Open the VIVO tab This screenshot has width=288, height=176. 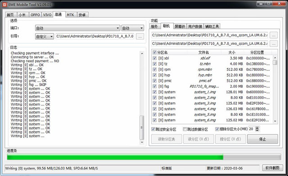point(47,15)
